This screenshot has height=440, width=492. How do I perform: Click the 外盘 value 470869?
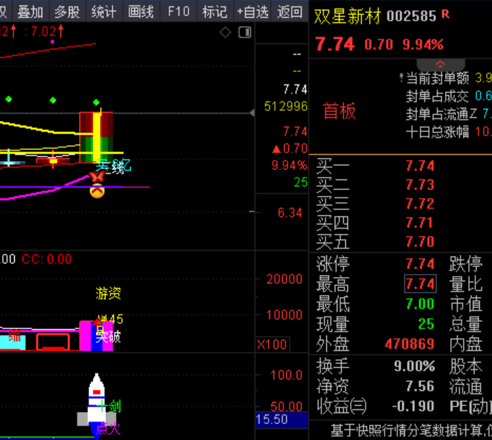pos(410,344)
